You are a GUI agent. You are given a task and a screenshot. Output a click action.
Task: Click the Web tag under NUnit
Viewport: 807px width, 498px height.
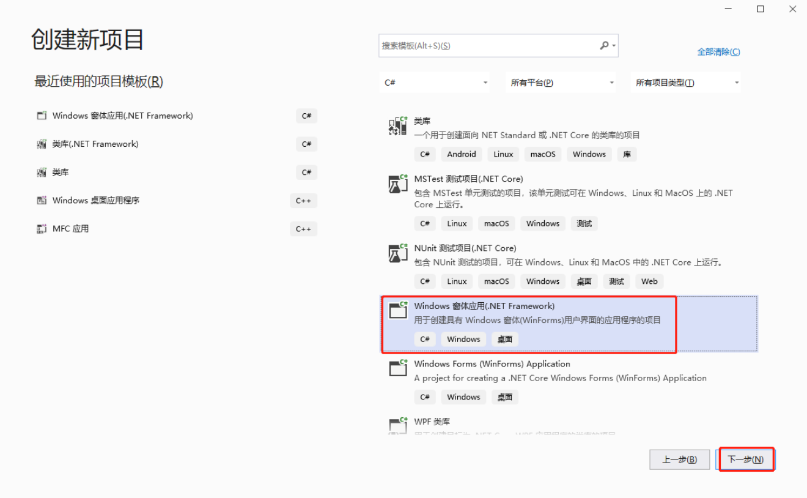tap(649, 281)
